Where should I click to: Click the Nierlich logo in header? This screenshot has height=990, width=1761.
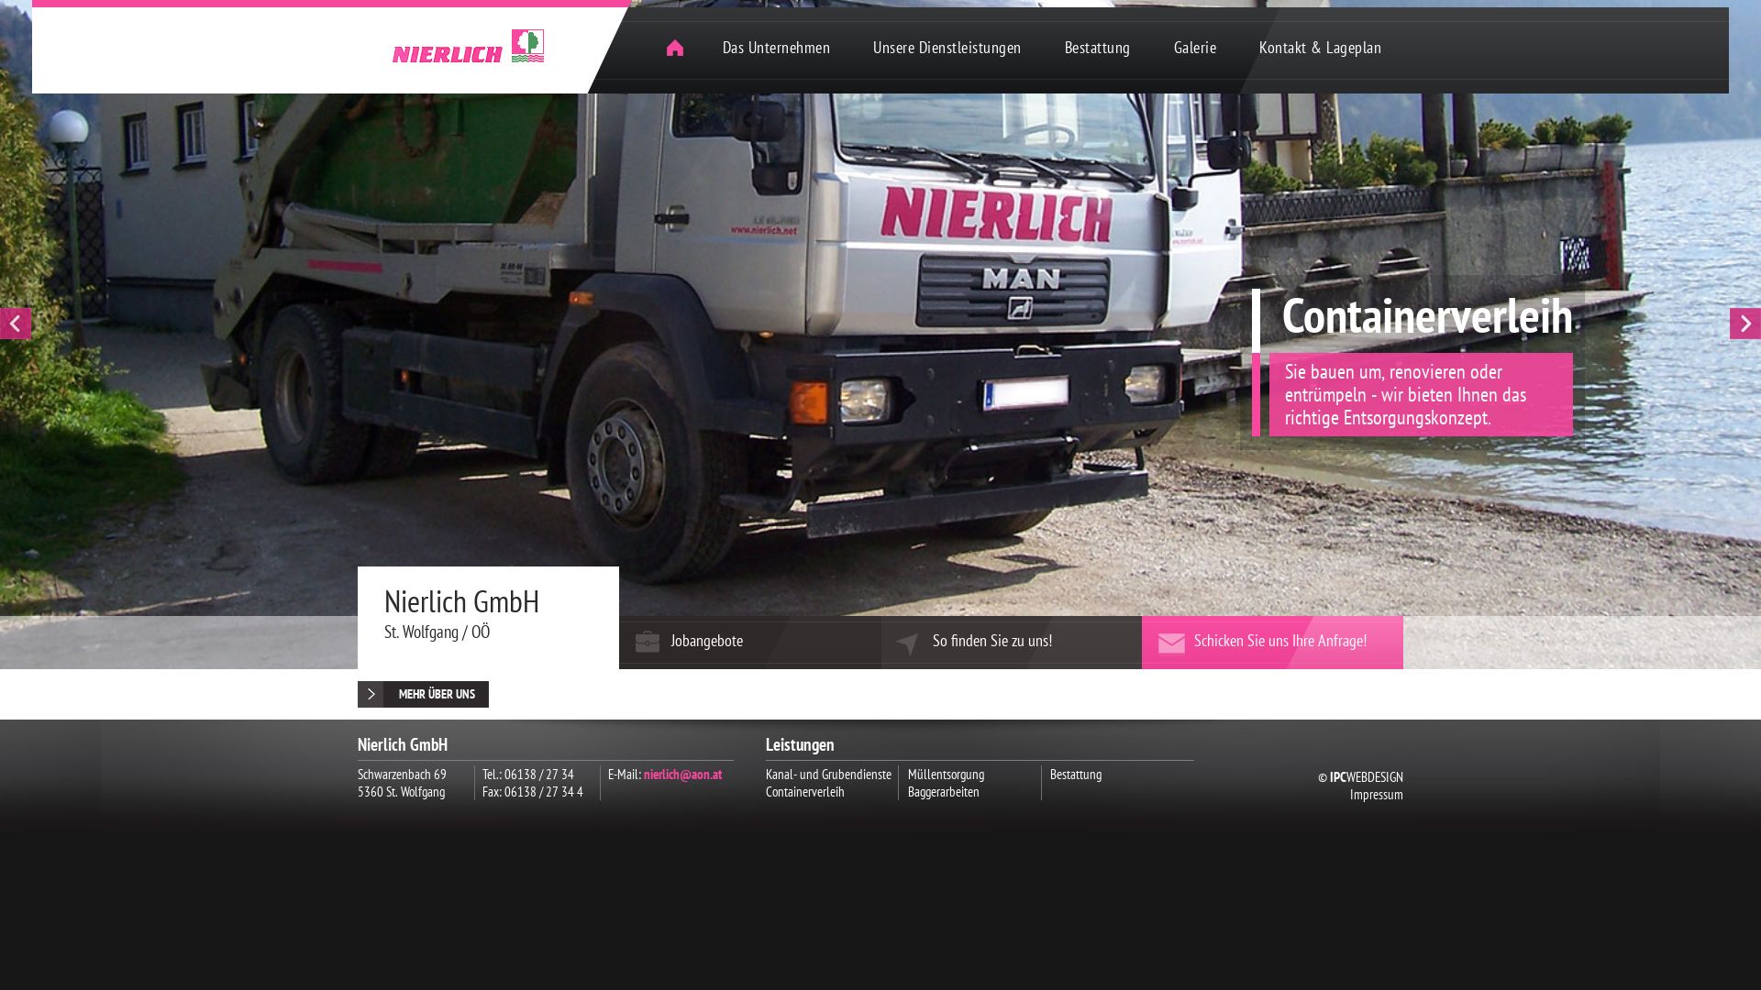click(x=468, y=46)
